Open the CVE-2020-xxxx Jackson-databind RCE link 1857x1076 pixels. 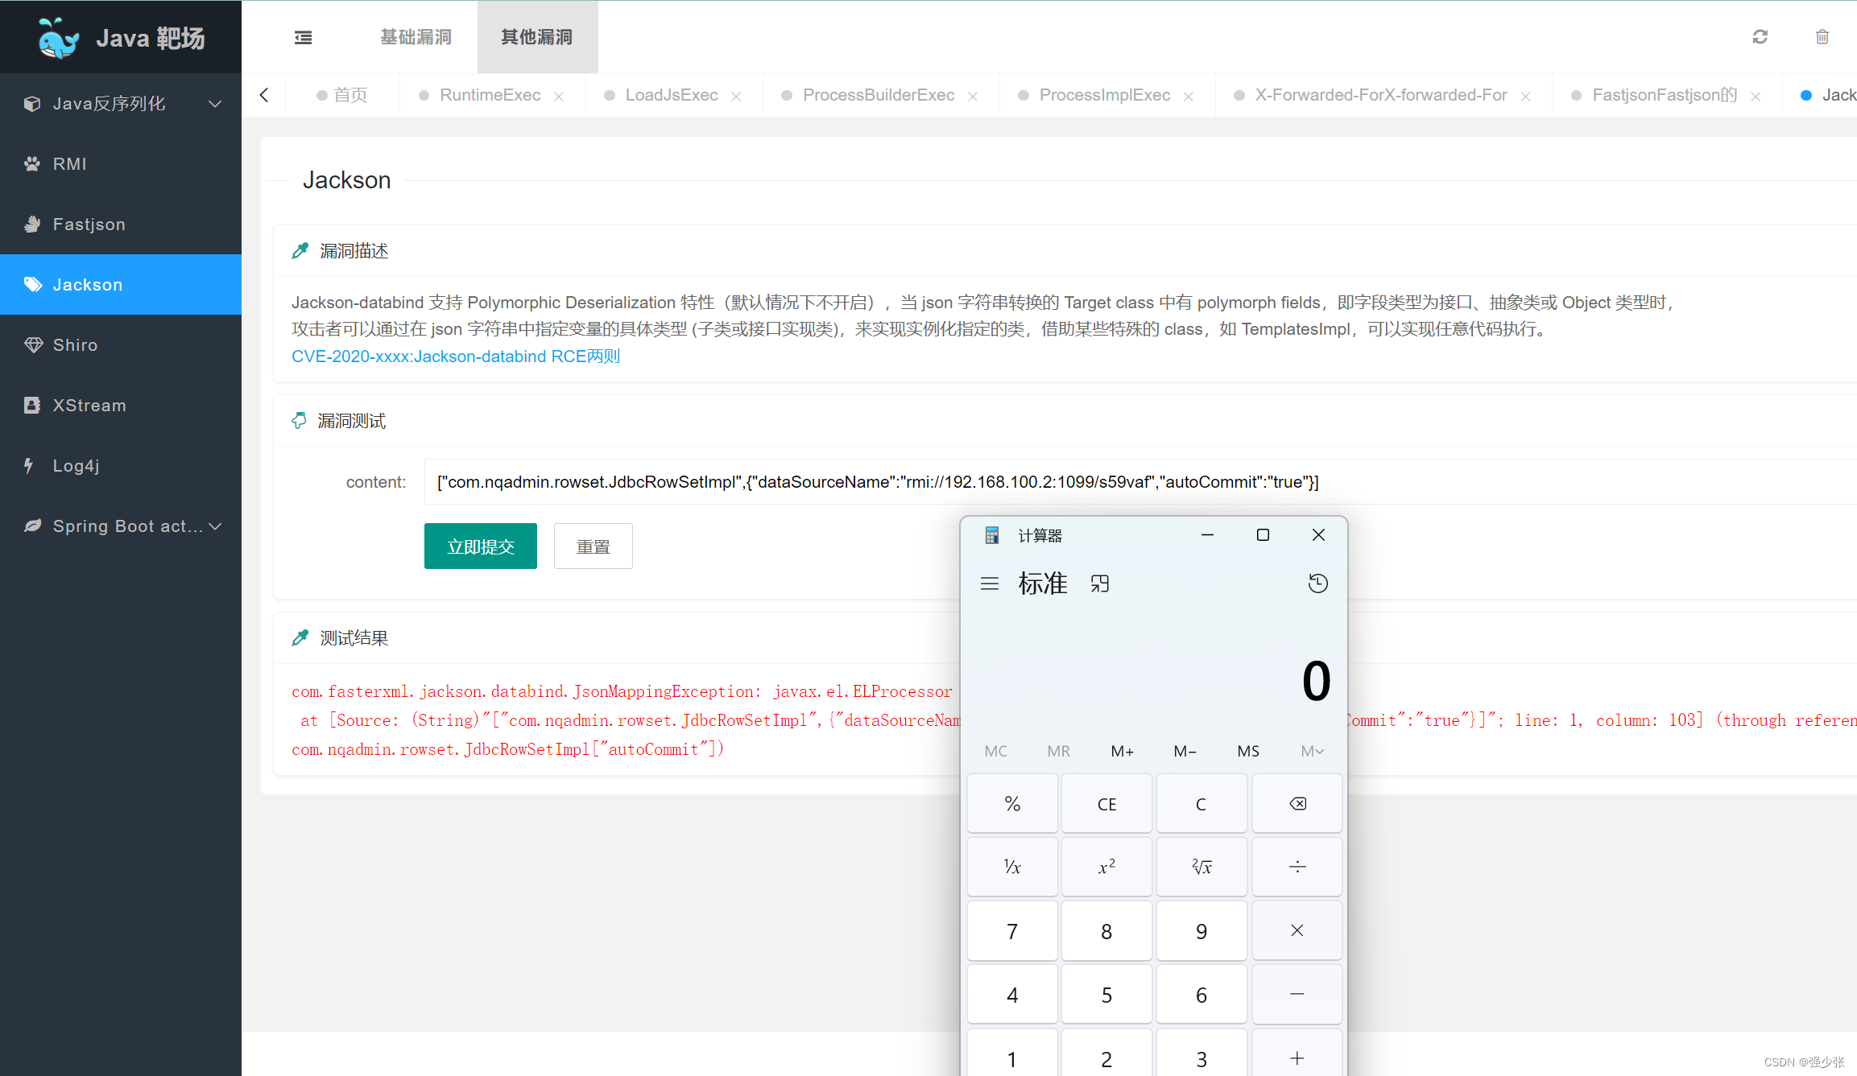(456, 357)
